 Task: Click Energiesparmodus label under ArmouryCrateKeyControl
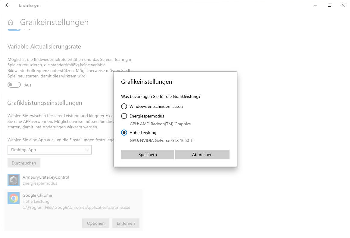tap(40, 183)
